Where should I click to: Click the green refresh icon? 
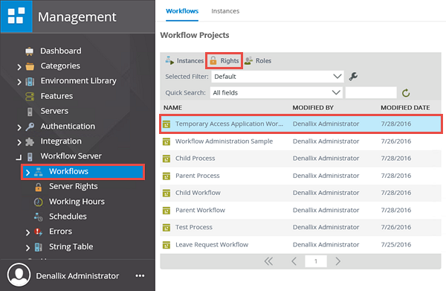pos(406,93)
